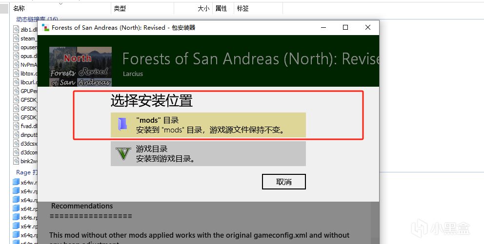
Task: Click the mod title Forests of San Andreas header
Action: pyautogui.click(x=251, y=58)
